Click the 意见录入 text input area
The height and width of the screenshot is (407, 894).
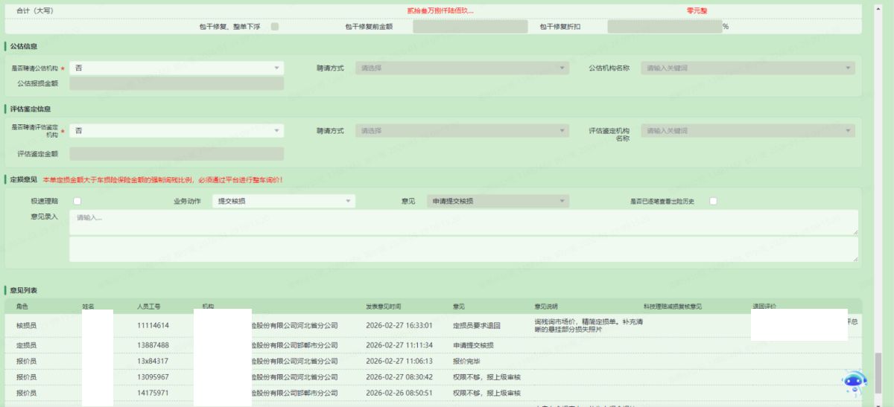click(x=463, y=222)
